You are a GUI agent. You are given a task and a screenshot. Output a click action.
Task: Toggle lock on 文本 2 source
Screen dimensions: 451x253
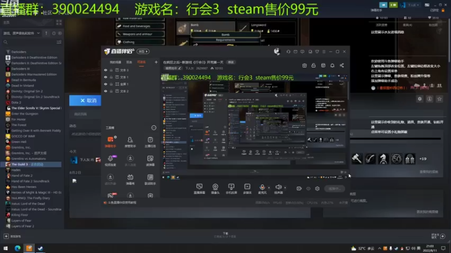click(x=111, y=91)
